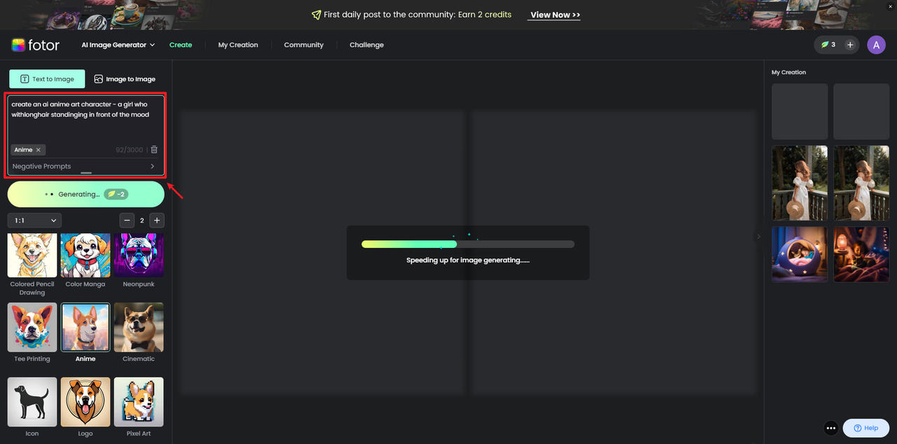Open the candlelit bedroom creation

pos(862,254)
